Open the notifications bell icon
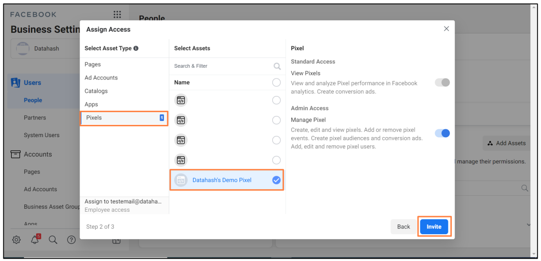Screen dimensions: 541x261 35,240
